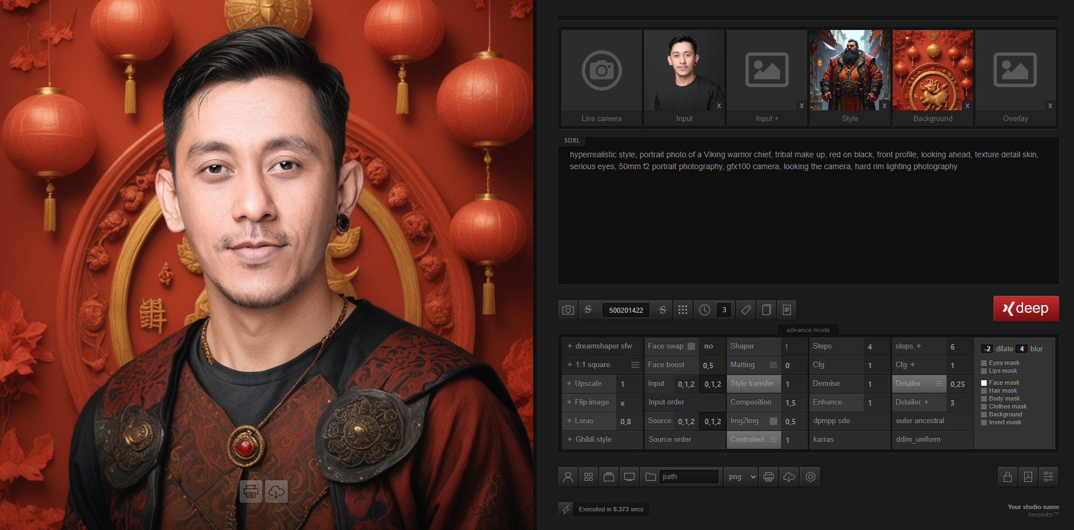Enable the Lips mask checkbox

pos(984,371)
